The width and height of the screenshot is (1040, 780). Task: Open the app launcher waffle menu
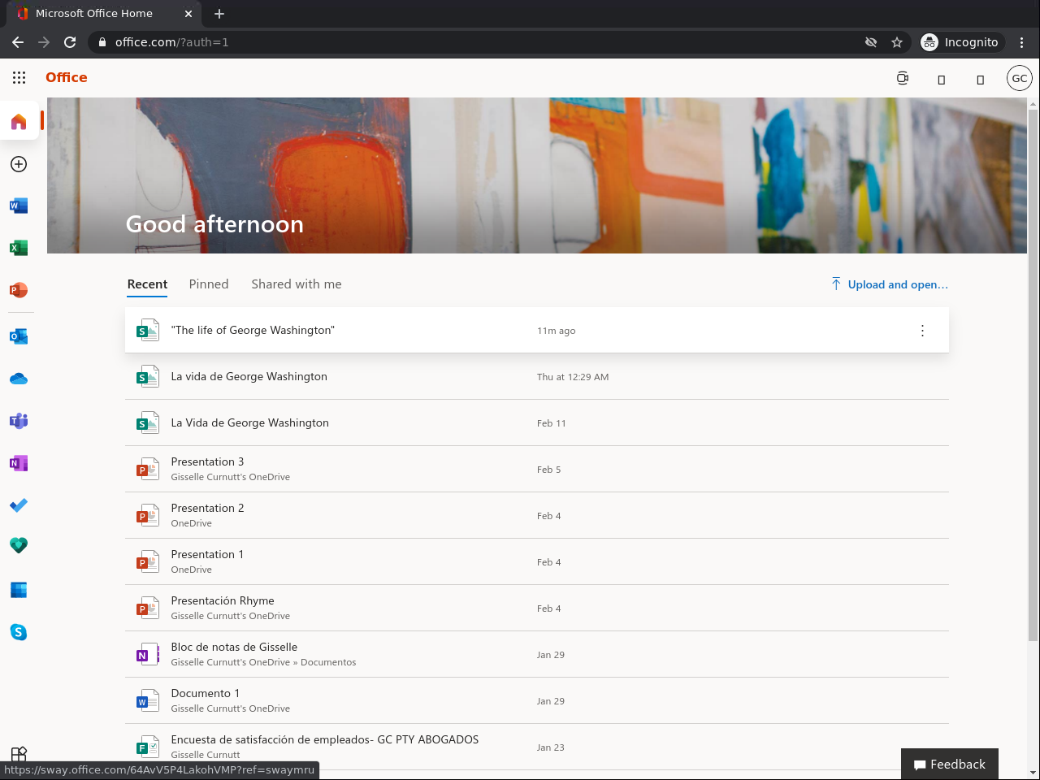coord(19,77)
